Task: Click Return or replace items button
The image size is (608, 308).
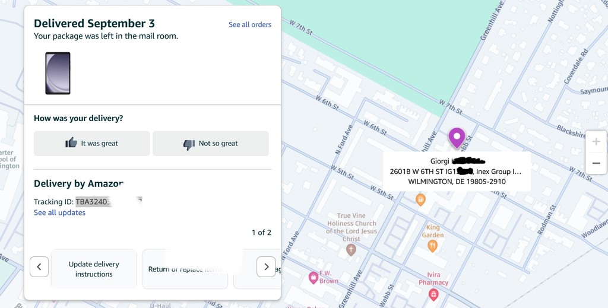Action: [185, 269]
